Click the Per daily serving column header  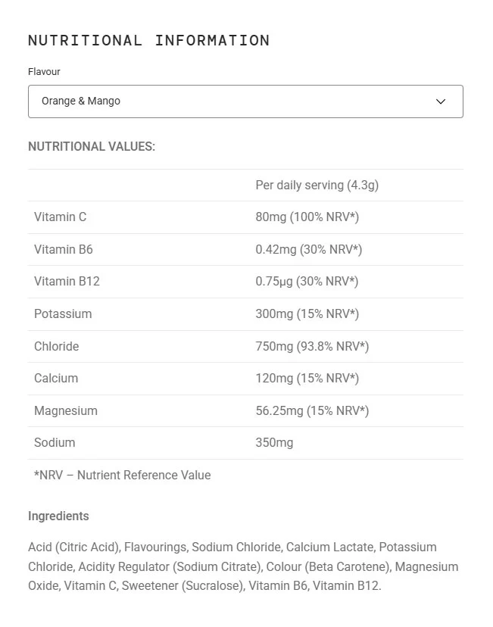point(317,185)
